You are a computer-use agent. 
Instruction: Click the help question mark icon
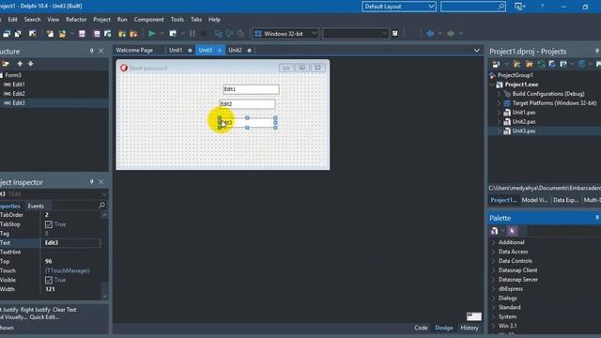tap(542, 7)
